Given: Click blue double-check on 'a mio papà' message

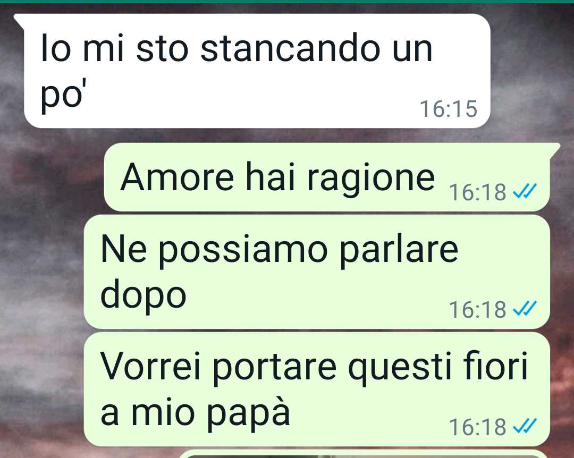Looking at the screenshot, I should (525, 426).
